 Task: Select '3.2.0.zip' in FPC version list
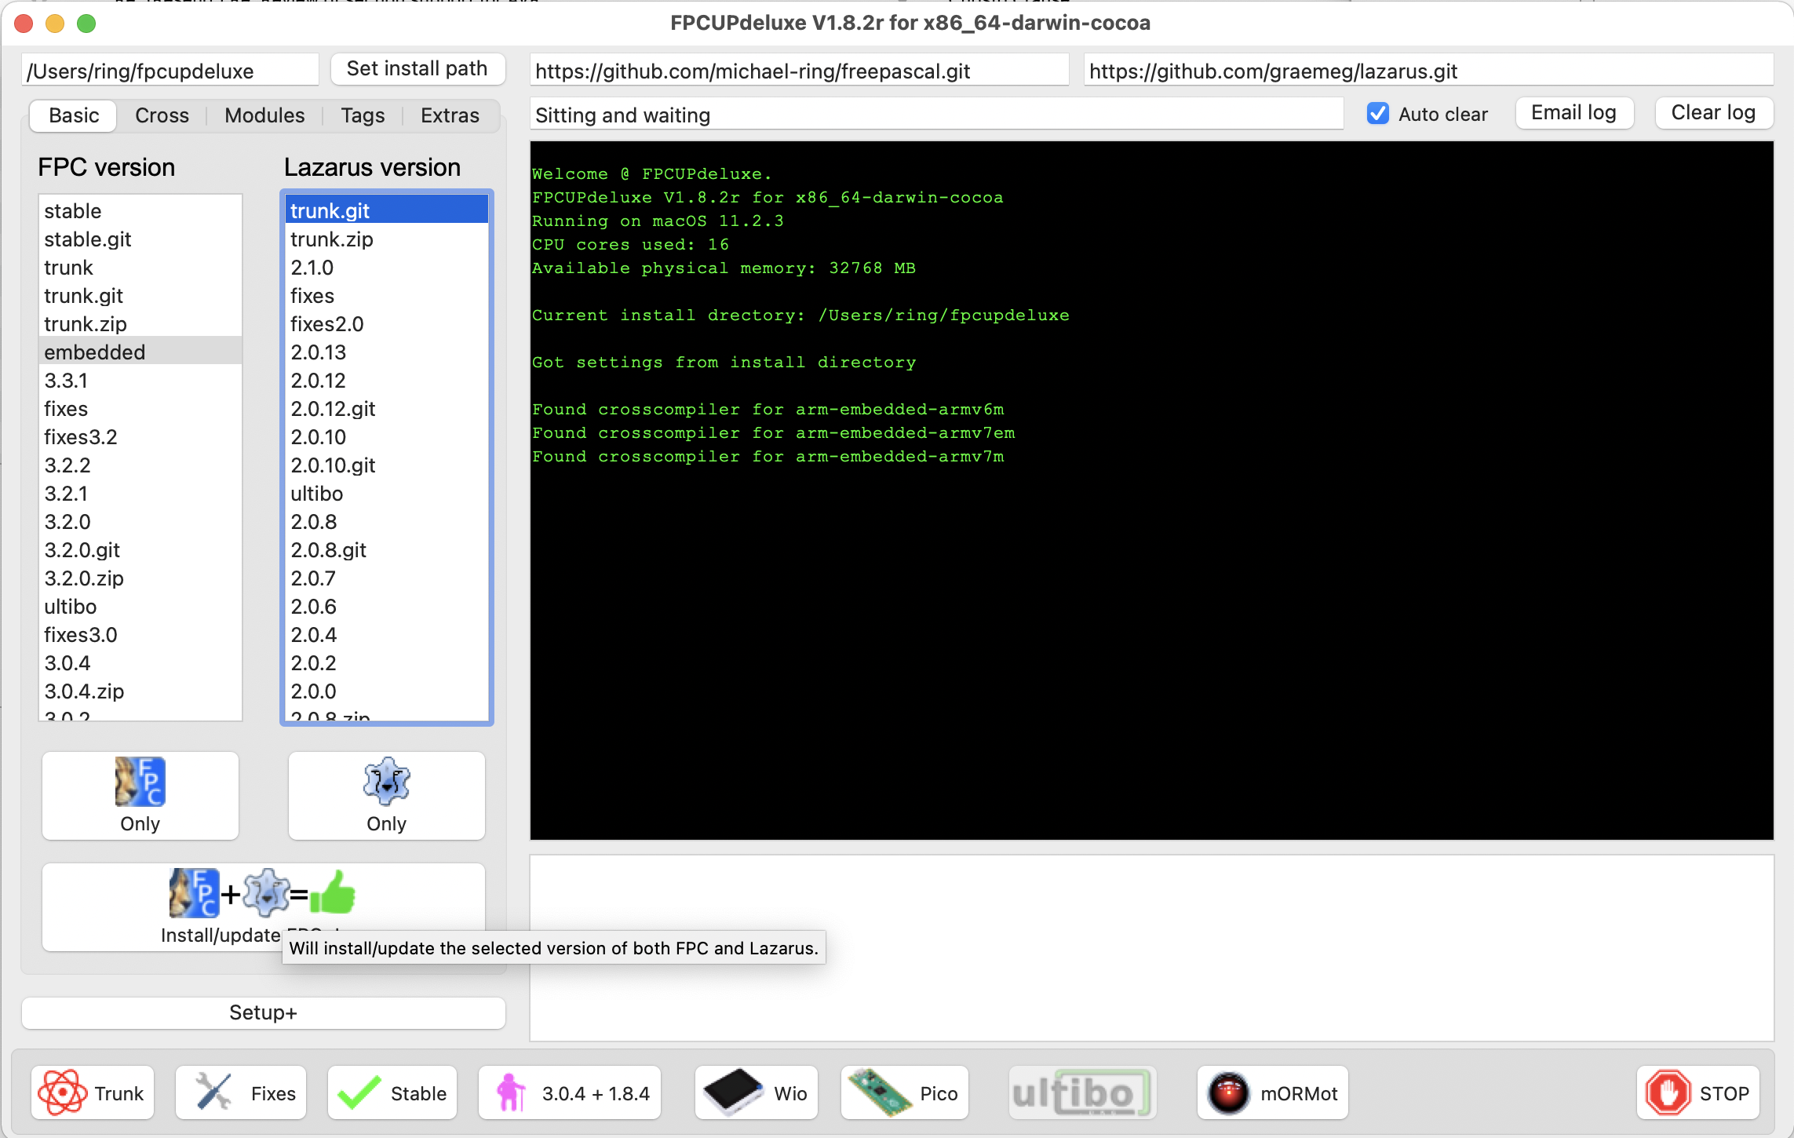click(140, 578)
